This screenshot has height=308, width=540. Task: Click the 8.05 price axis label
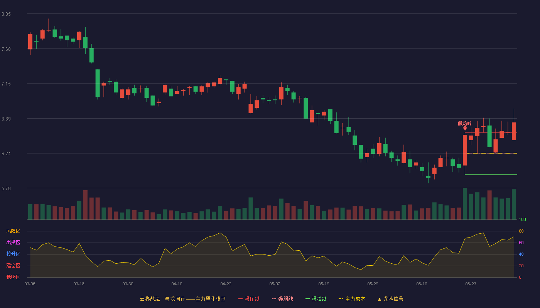(x=6, y=14)
